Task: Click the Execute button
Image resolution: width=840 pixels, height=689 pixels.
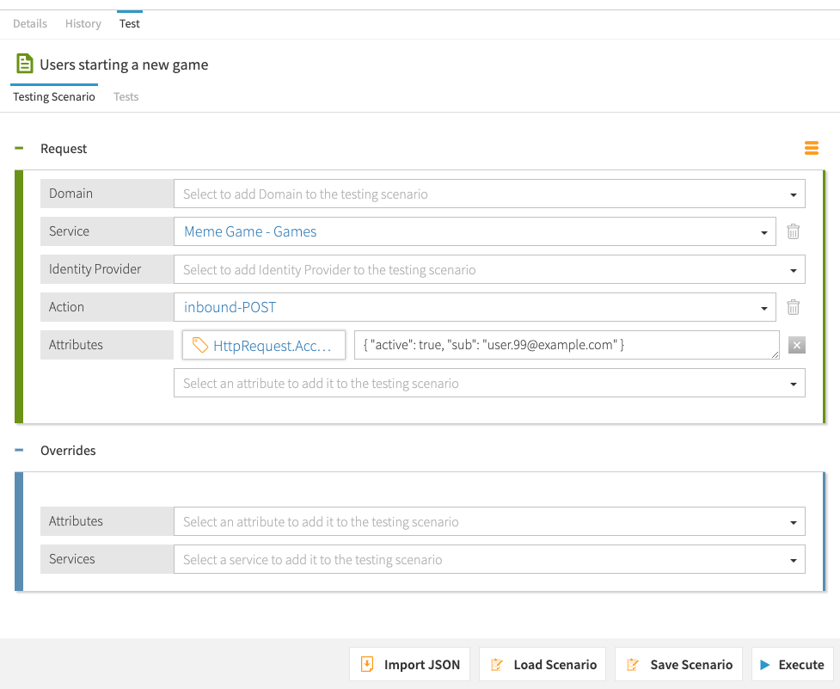Action: (792, 664)
